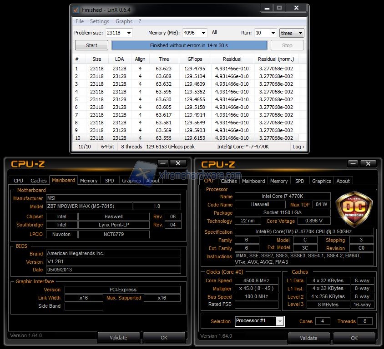Open the Log button in status bar
The height and width of the screenshot is (349, 384).
click(x=298, y=147)
